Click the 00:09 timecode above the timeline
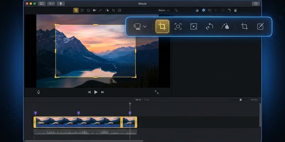 pos(138,100)
